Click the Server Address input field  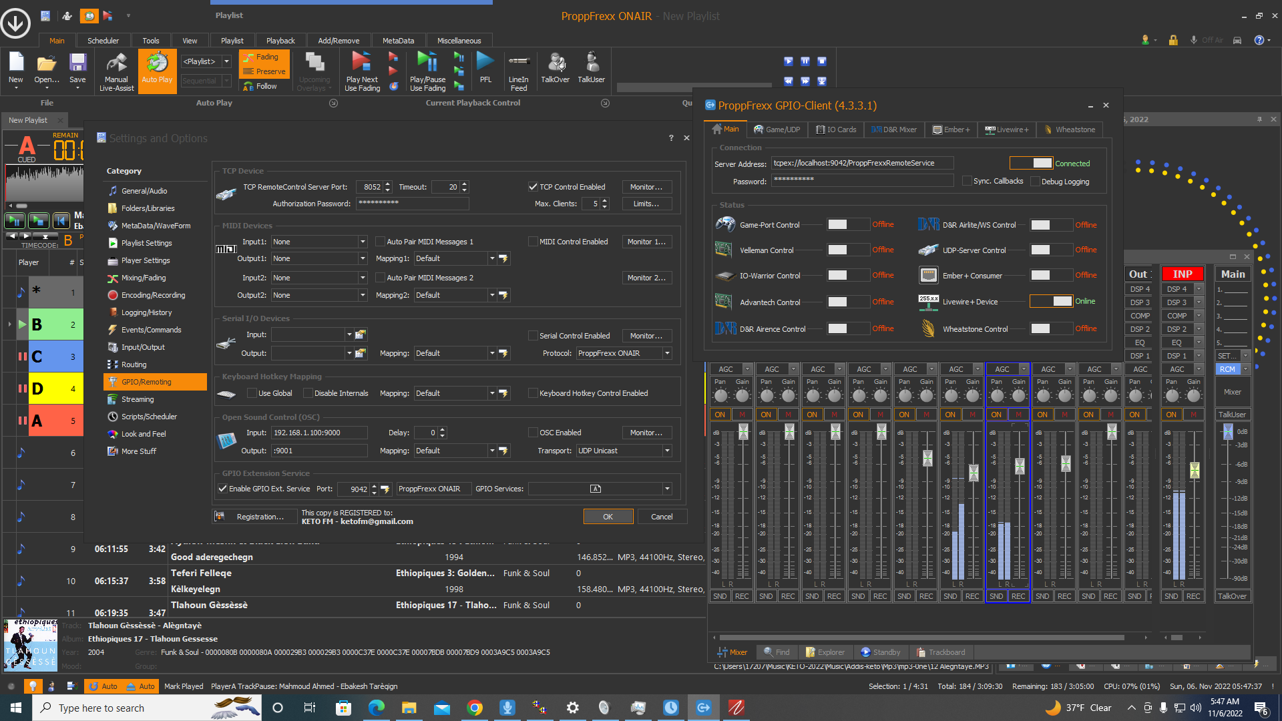click(x=861, y=163)
